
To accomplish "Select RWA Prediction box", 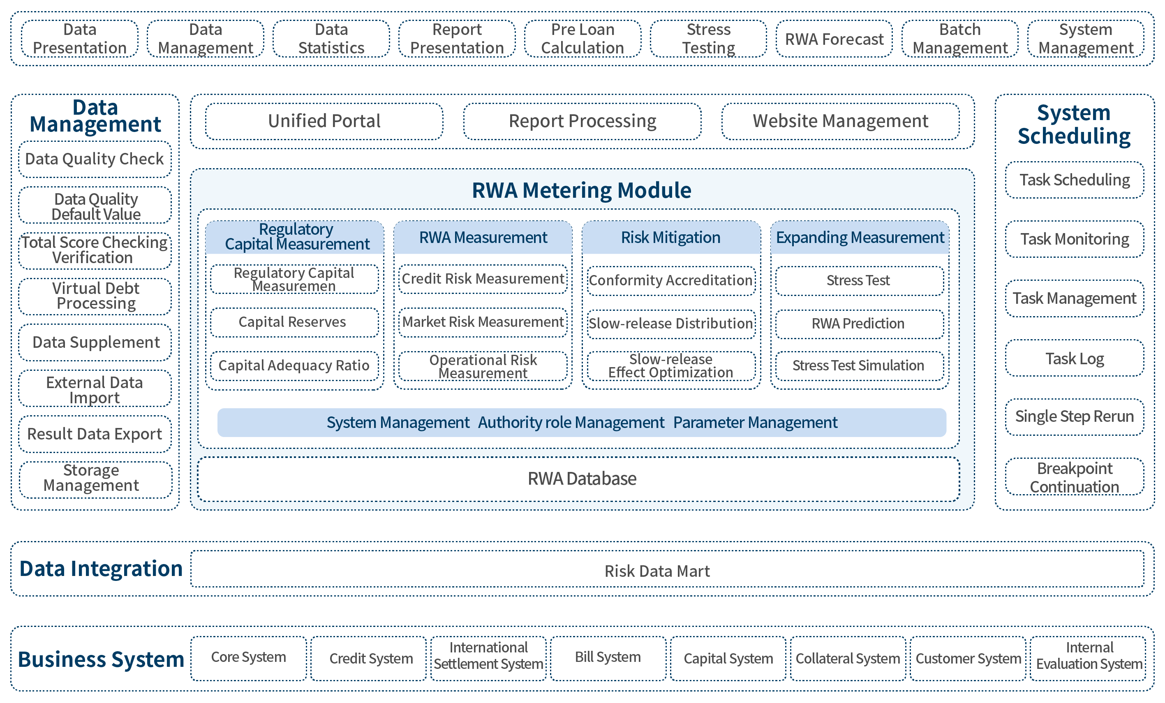I will 860,324.
